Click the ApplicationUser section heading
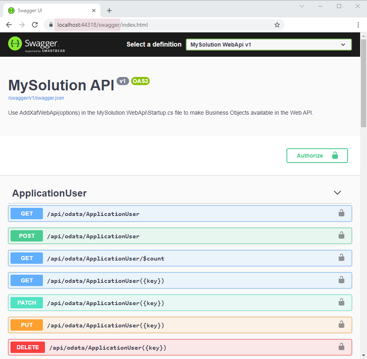Viewport: 367px width, 359px height. pyautogui.click(x=49, y=193)
